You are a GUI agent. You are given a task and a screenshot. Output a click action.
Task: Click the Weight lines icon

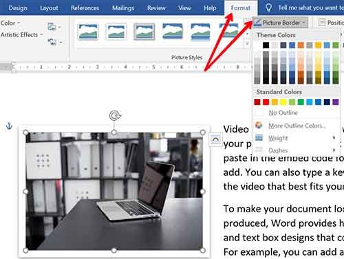[259, 137]
